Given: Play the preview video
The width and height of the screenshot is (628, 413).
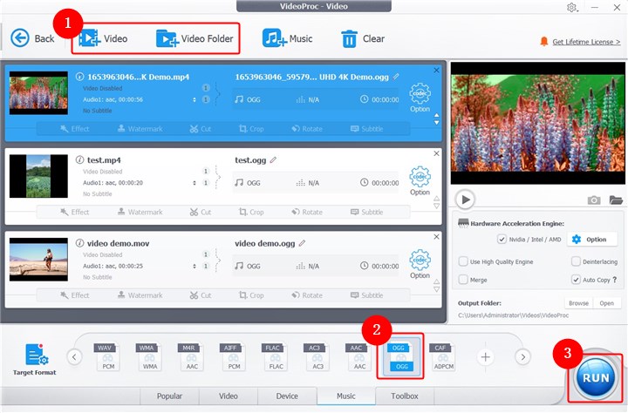Looking at the screenshot, I should click(x=465, y=200).
